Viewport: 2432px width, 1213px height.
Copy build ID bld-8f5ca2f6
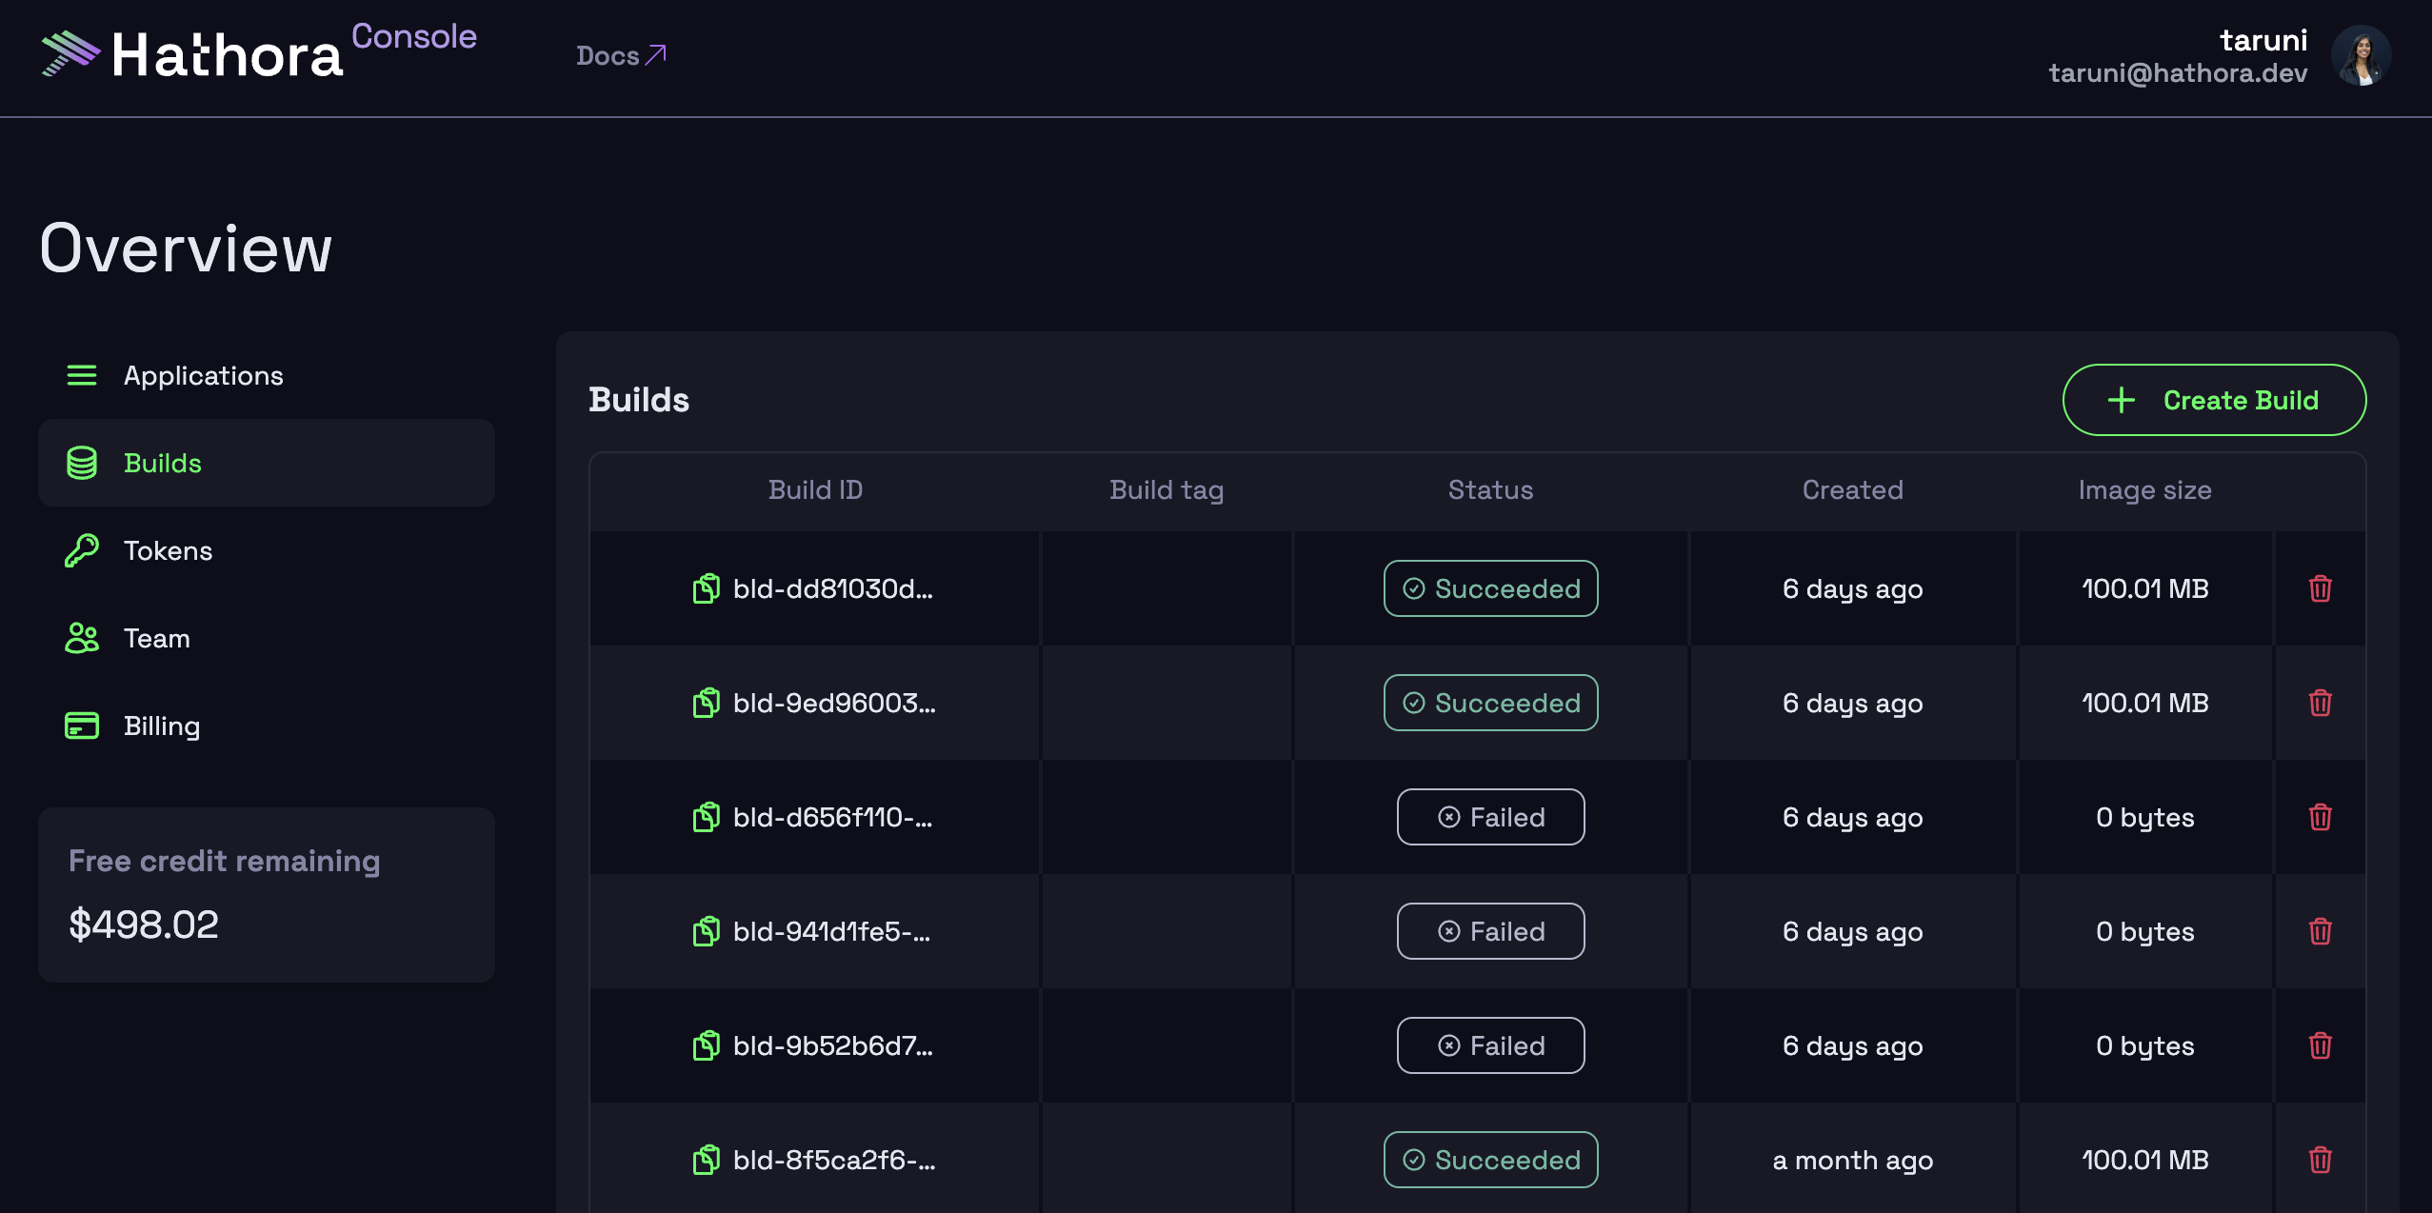tap(706, 1160)
